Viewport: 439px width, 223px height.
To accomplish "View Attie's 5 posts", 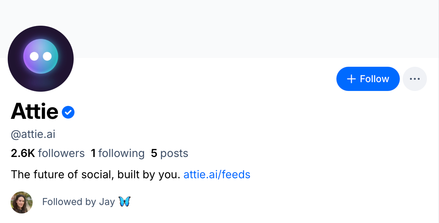I will pyautogui.click(x=169, y=153).
